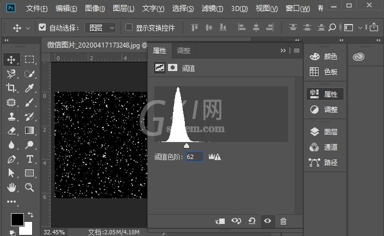Distribute top edges of layers
This screenshot has width=384, height=236.
[293, 27]
